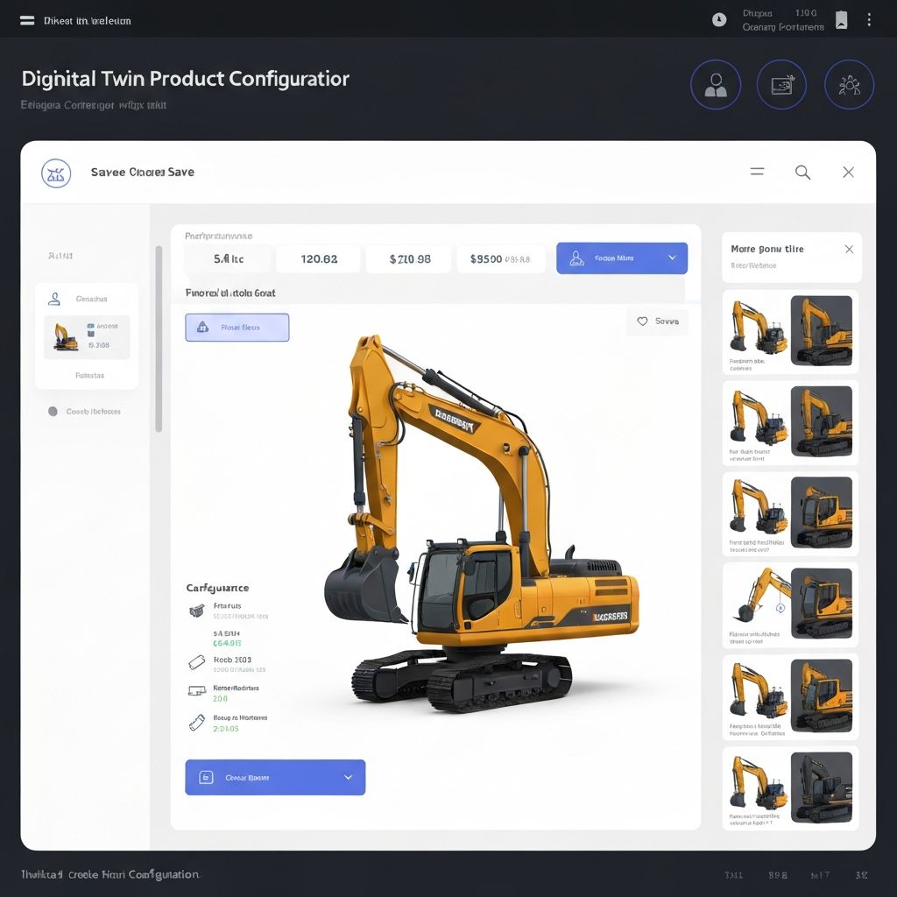The height and width of the screenshot is (897, 897).
Task: Click the two-line collapse icon in header
Action: pos(757,173)
